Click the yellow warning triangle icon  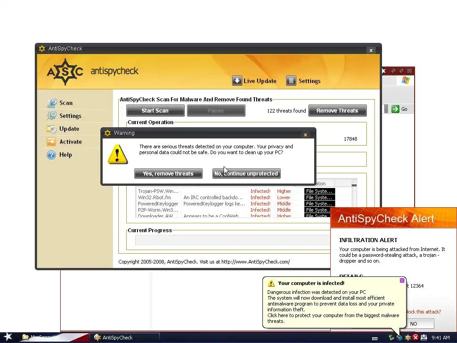pyautogui.click(x=117, y=154)
